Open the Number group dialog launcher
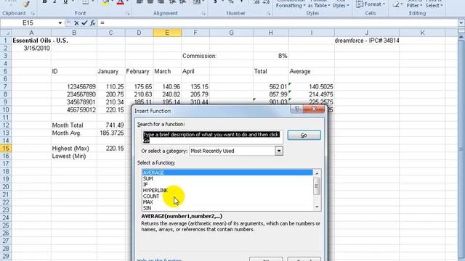This screenshot has width=465, height=261. pos(268,14)
